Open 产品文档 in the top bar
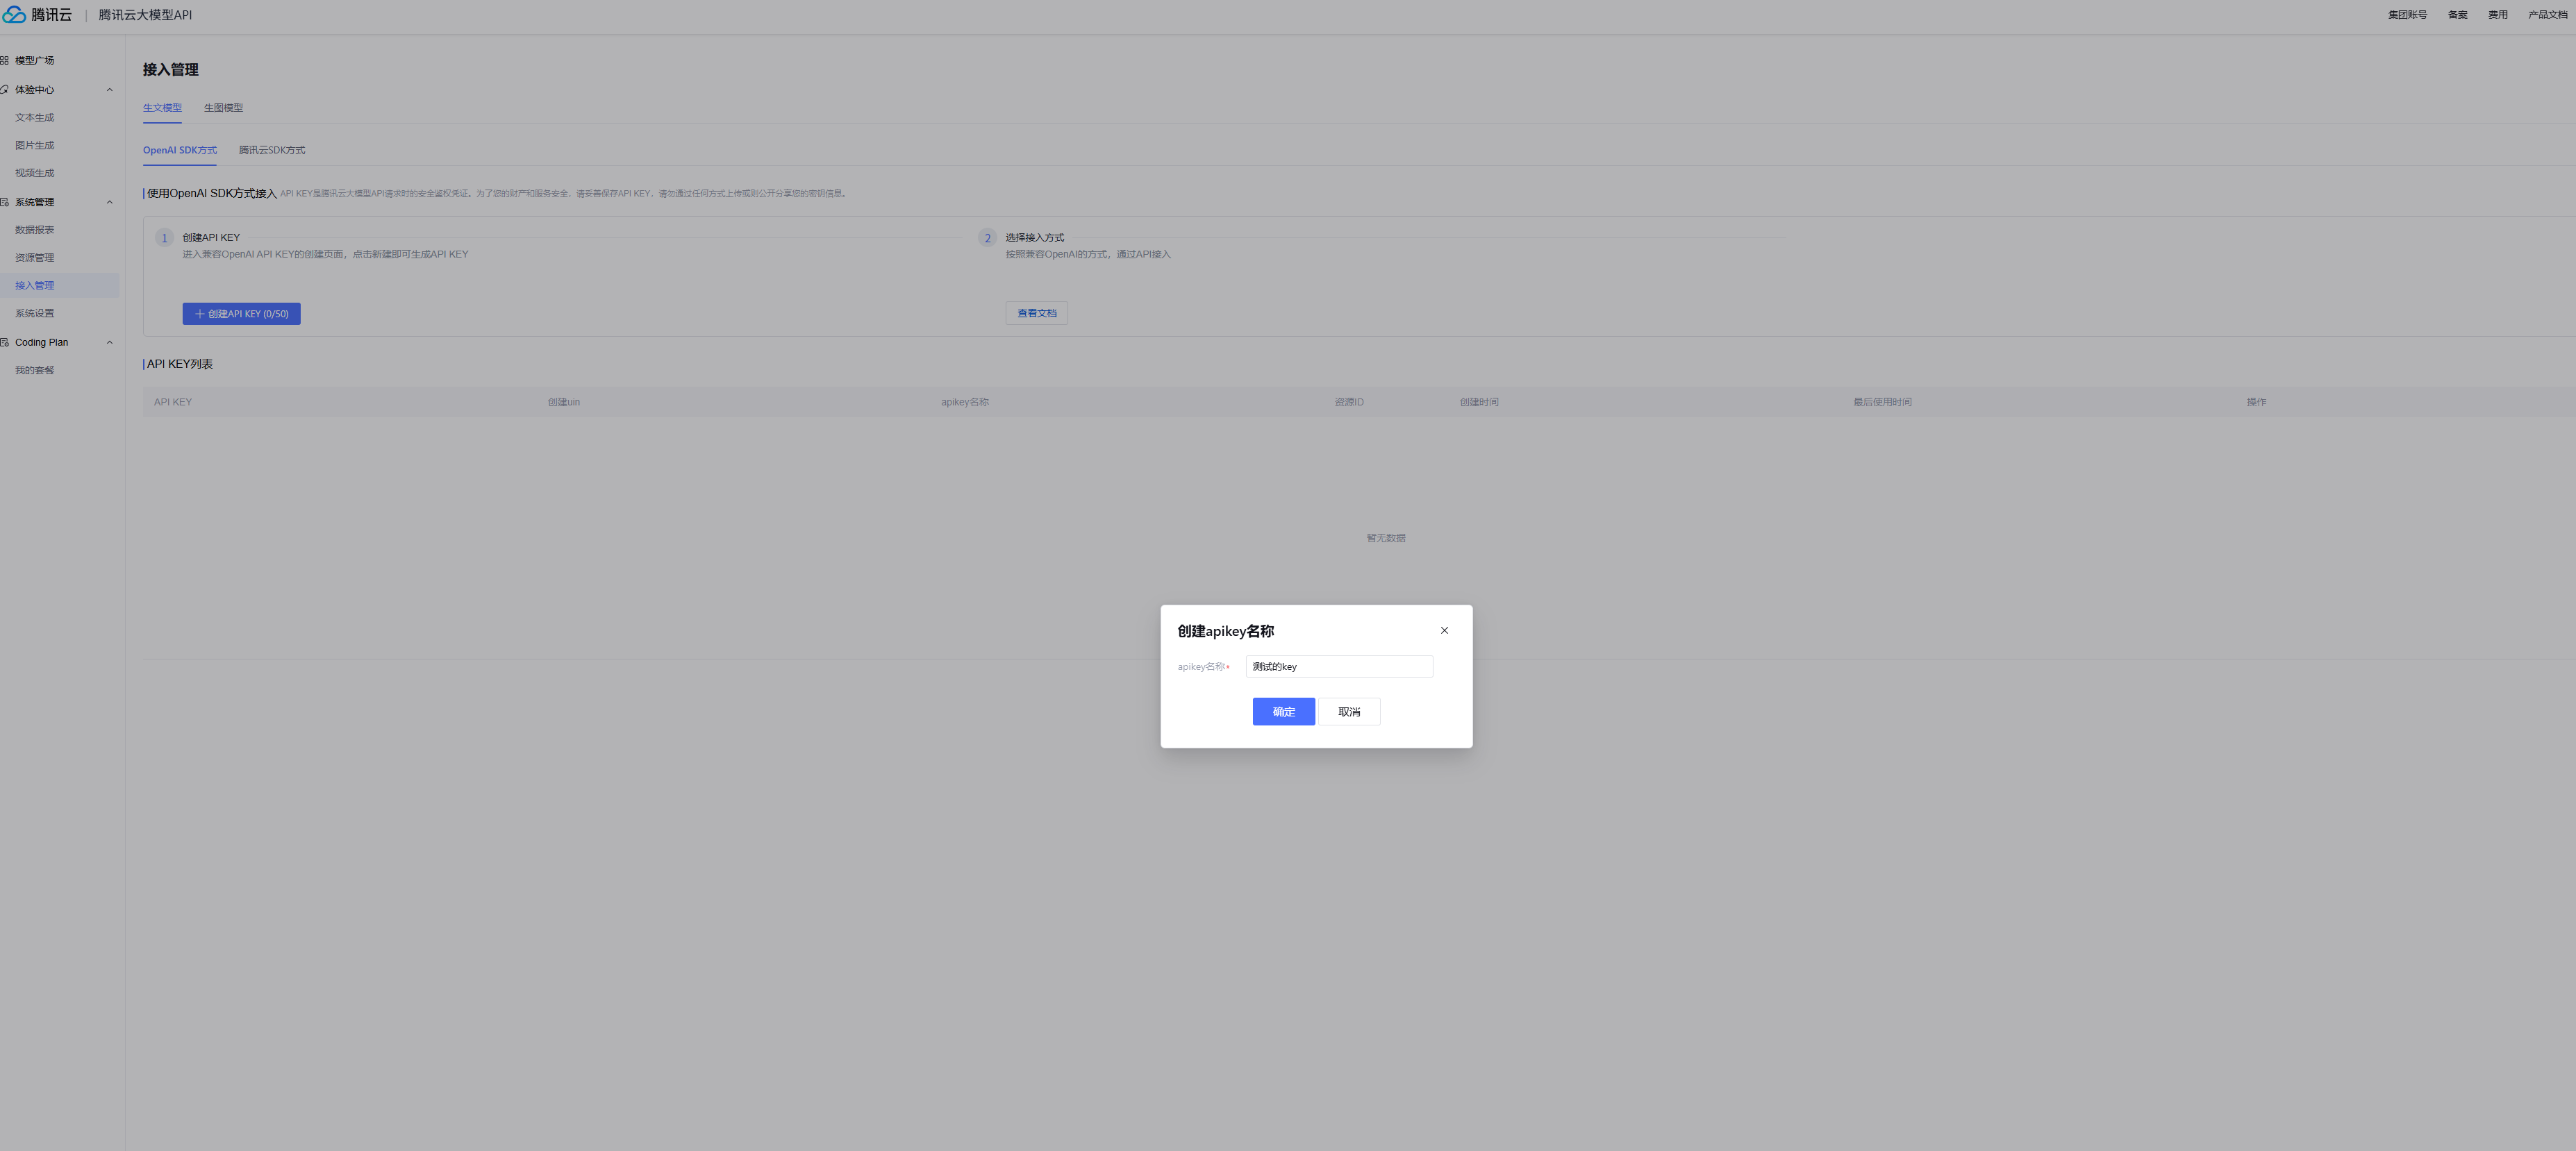 tap(2547, 15)
